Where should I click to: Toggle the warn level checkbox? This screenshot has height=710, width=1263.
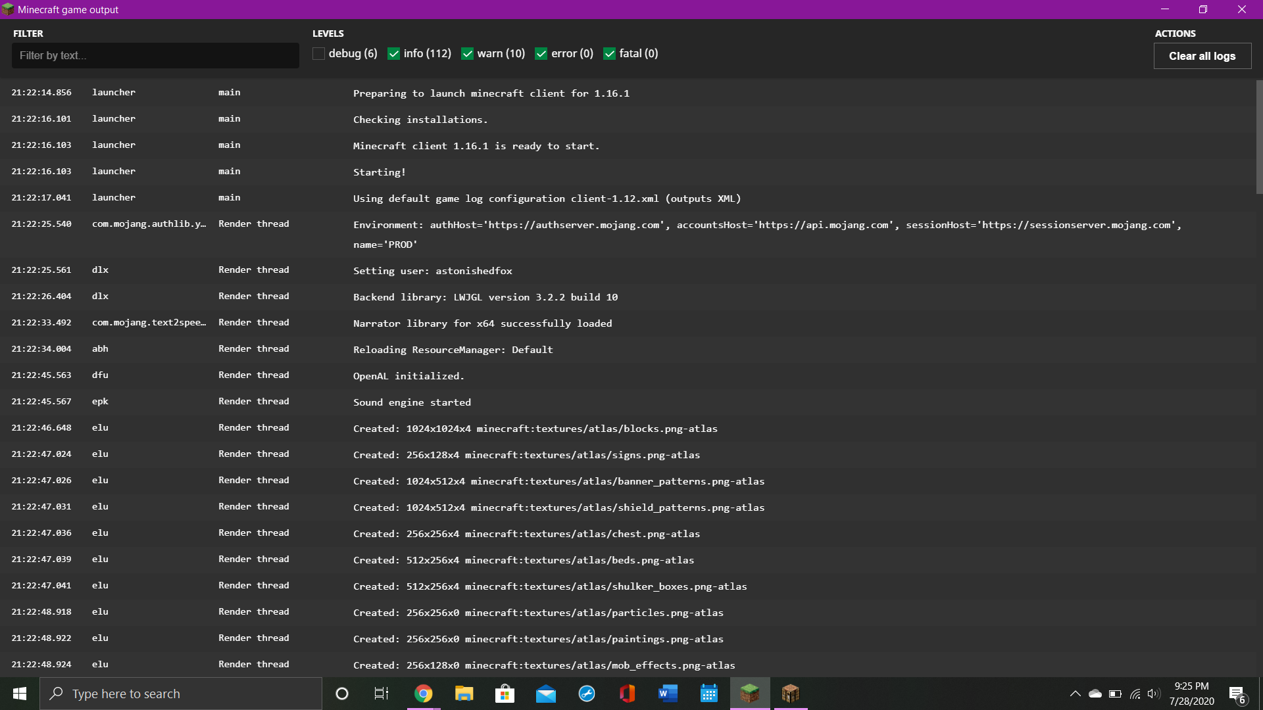pos(468,54)
